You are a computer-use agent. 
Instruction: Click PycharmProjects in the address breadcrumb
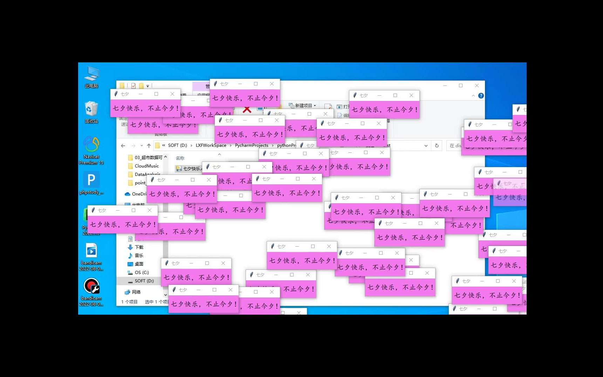252,145
